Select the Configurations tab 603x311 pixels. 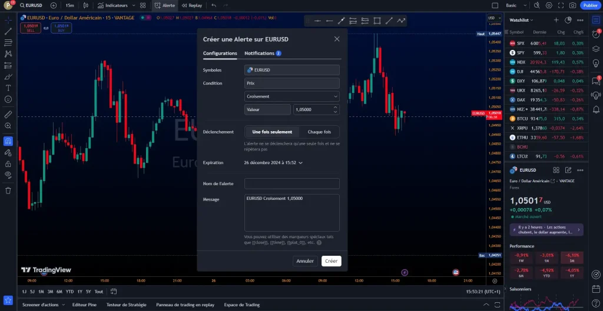(x=220, y=53)
